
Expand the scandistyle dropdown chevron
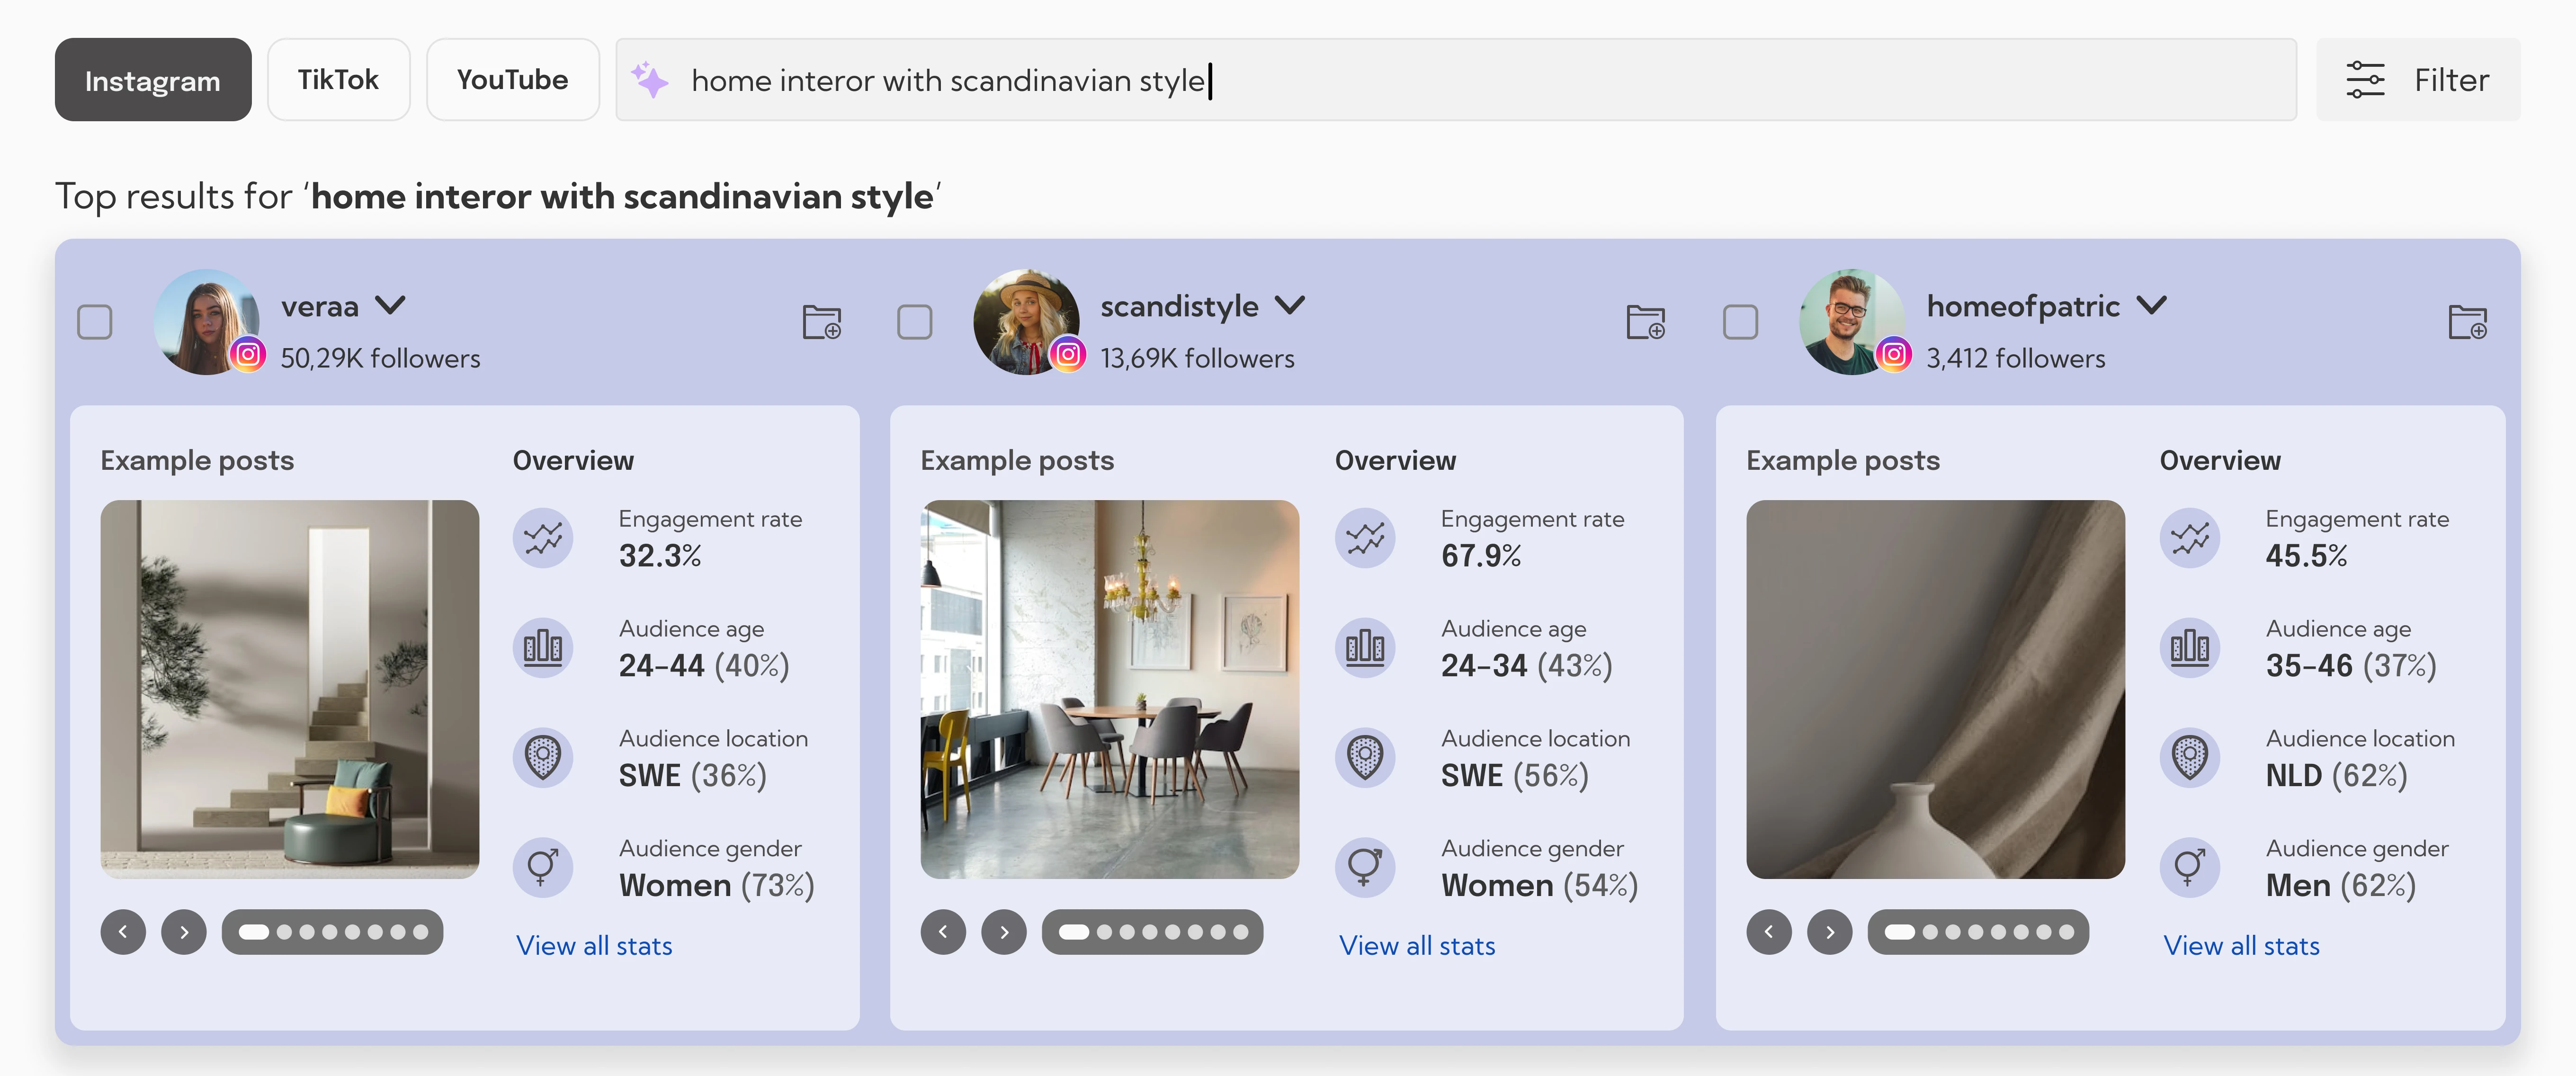coord(1290,305)
